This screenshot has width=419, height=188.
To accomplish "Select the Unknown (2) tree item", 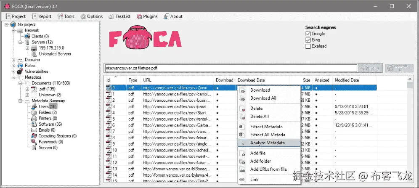I will click(50, 95).
